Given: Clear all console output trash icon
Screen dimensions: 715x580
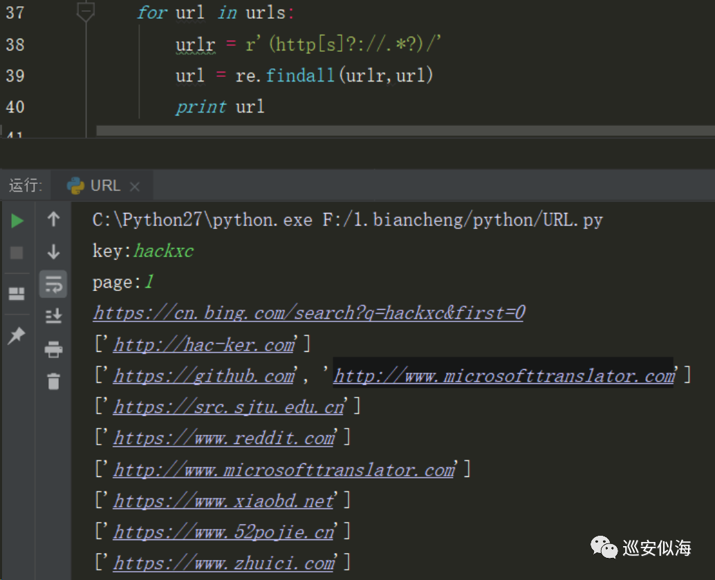Looking at the screenshot, I should click(x=53, y=381).
